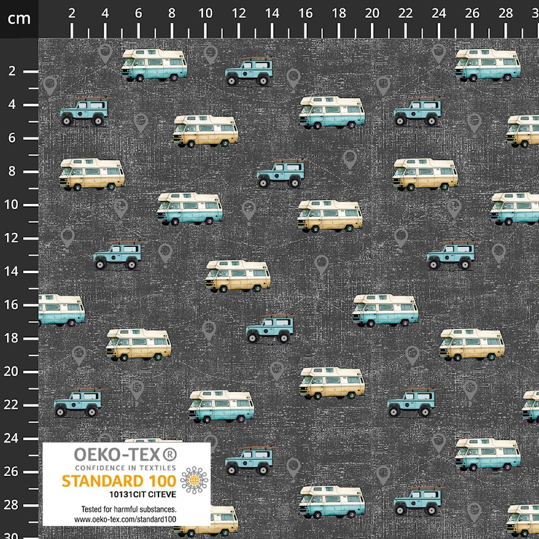The width and height of the screenshot is (539, 539).
Task: Open the www.oeko-tex.com/standard100 link
Action: click(x=126, y=519)
